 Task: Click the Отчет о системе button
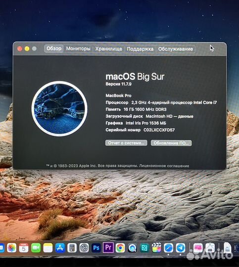(x=126, y=143)
